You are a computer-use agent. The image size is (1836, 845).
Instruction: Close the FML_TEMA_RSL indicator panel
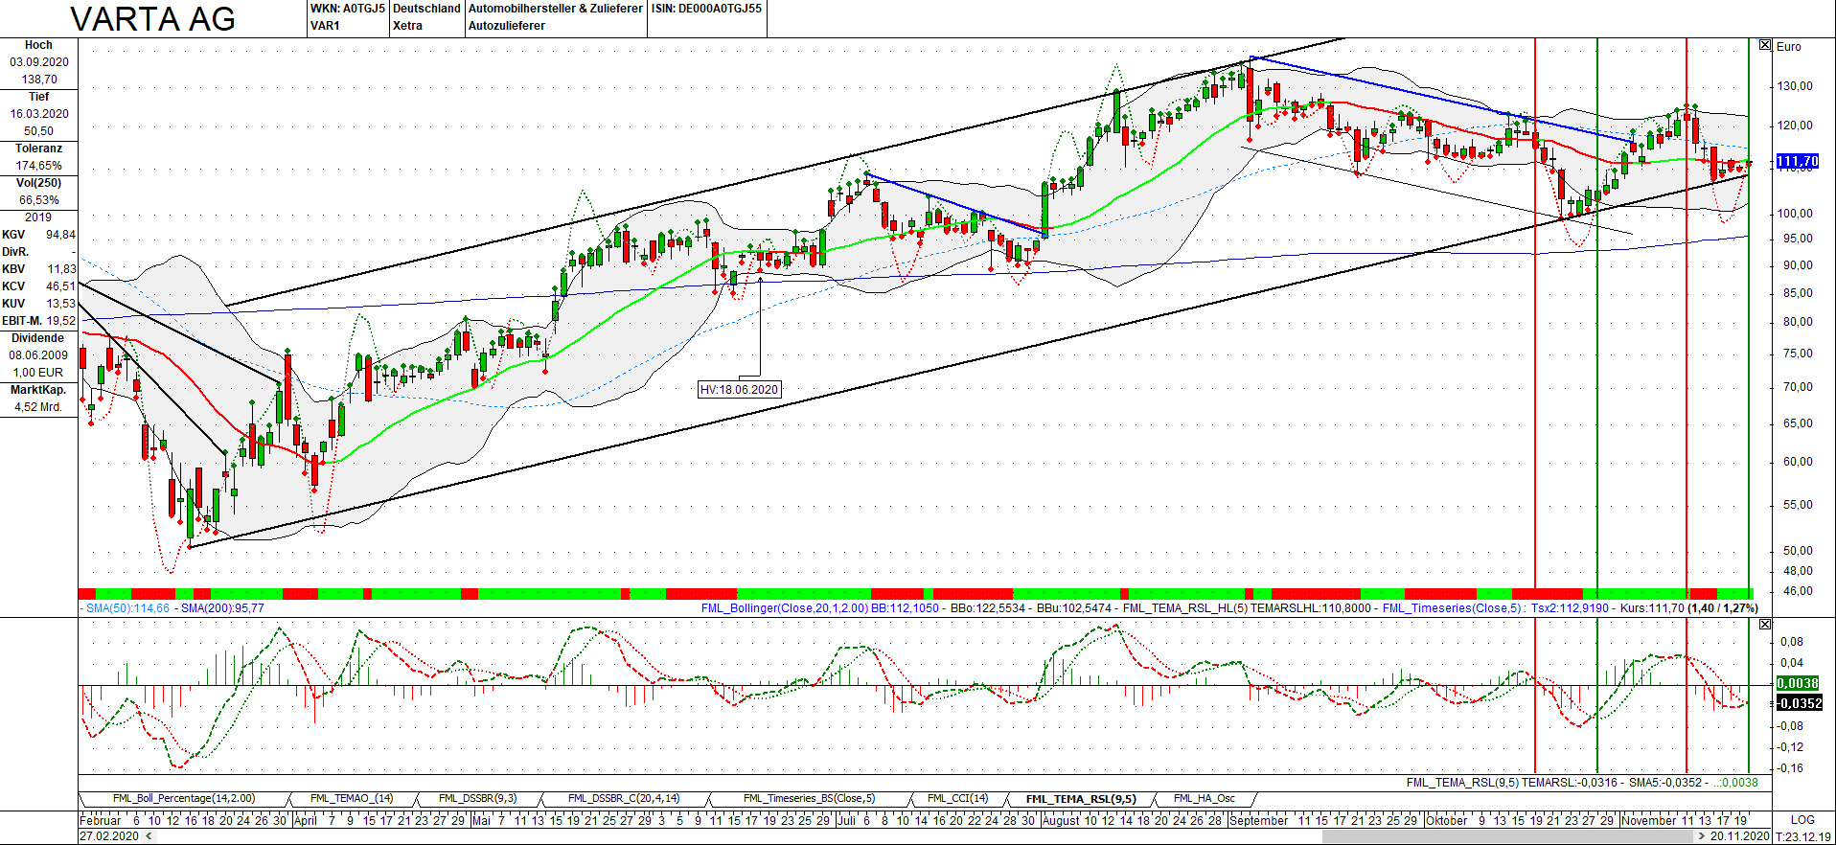(x=1765, y=625)
